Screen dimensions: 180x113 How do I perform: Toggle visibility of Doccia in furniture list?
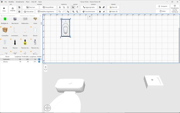point(39,62)
